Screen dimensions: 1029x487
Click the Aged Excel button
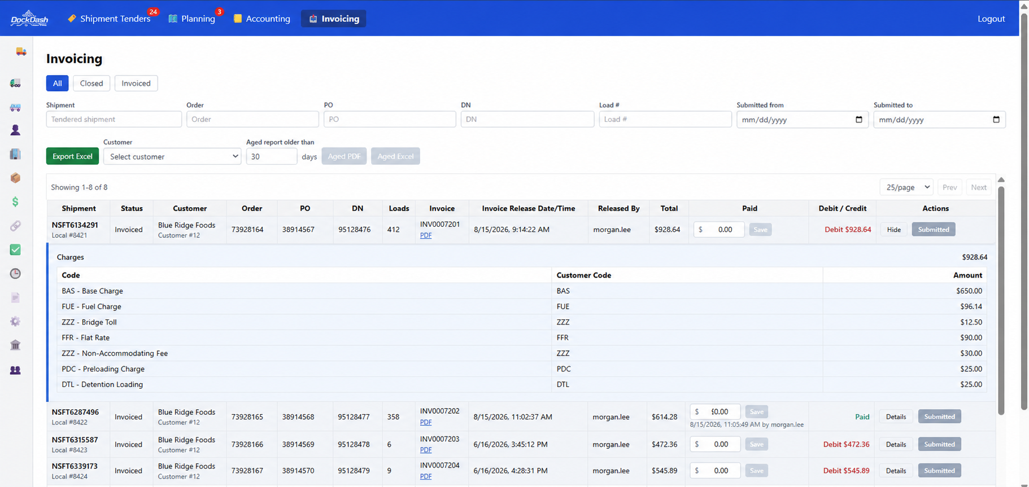pyautogui.click(x=395, y=156)
